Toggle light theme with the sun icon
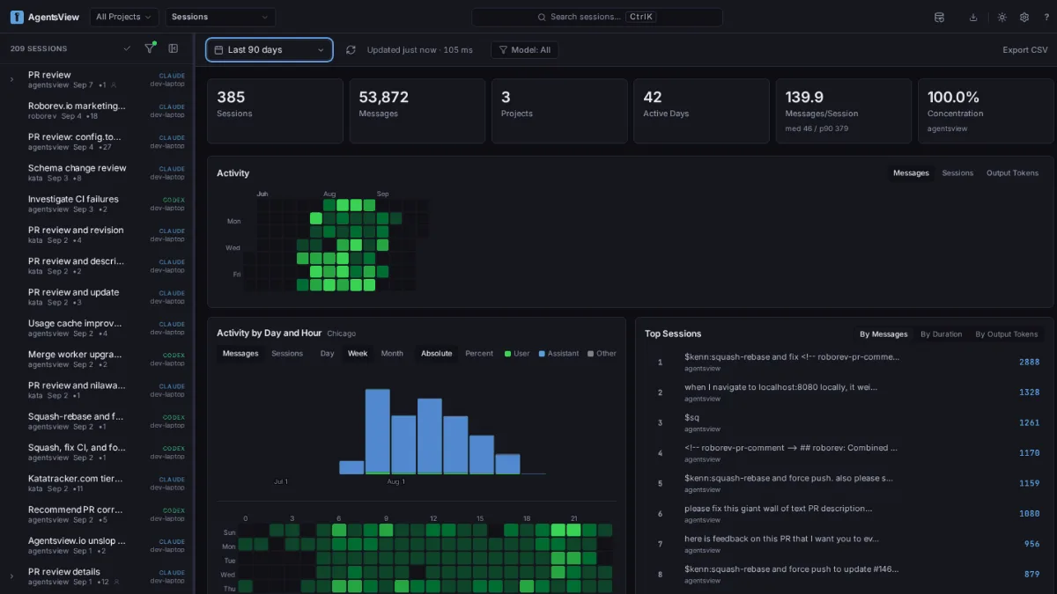The height and width of the screenshot is (594, 1057). [x=1002, y=17]
